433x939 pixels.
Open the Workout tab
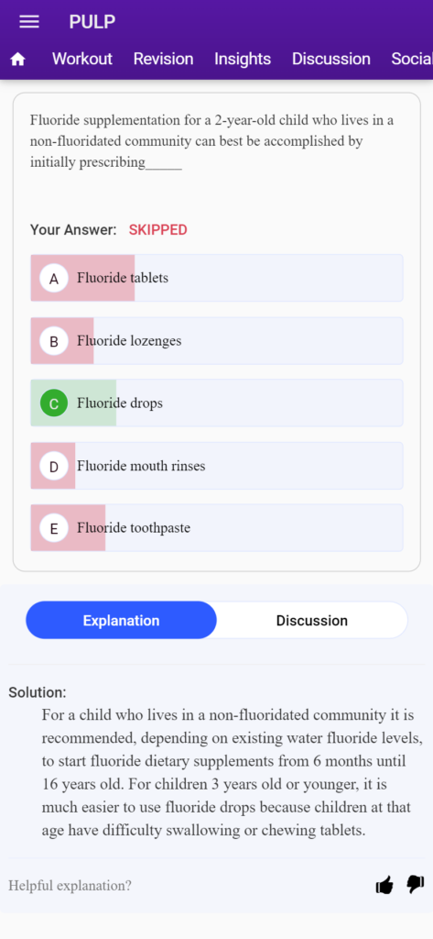[82, 59]
